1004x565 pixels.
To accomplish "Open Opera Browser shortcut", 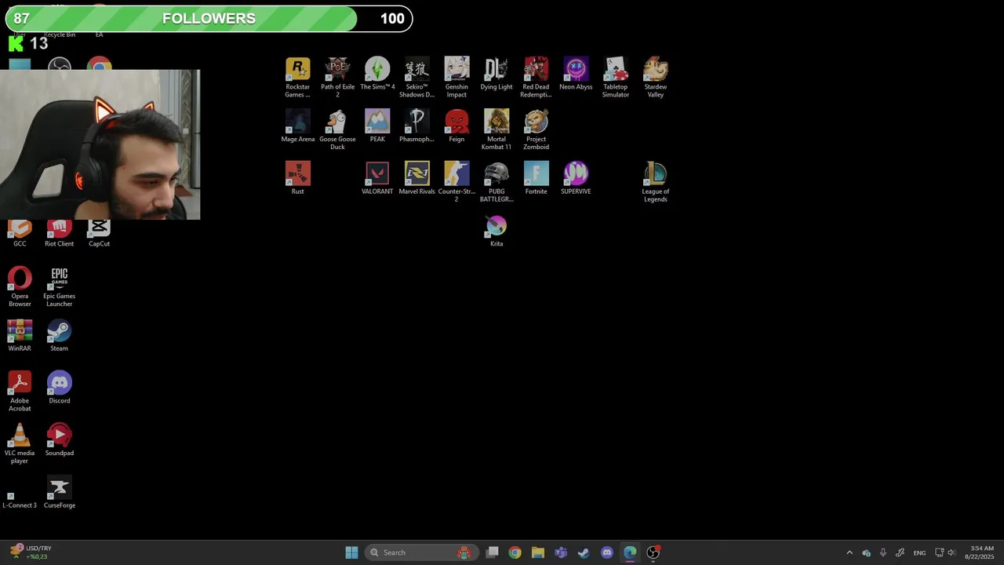I will click(20, 286).
